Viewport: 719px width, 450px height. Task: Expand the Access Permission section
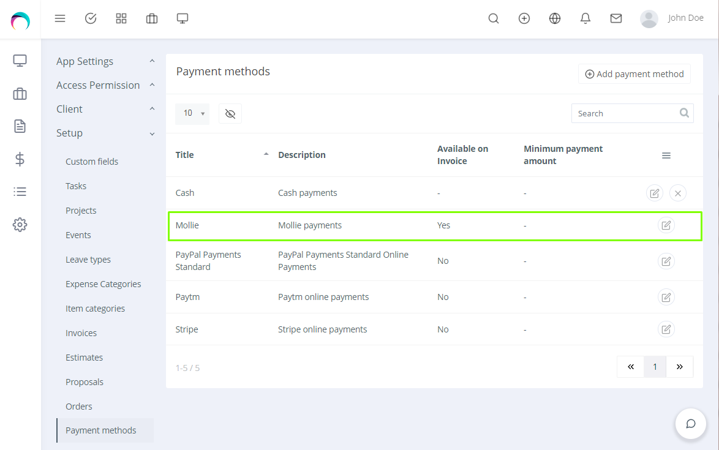pyautogui.click(x=105, y=86)
